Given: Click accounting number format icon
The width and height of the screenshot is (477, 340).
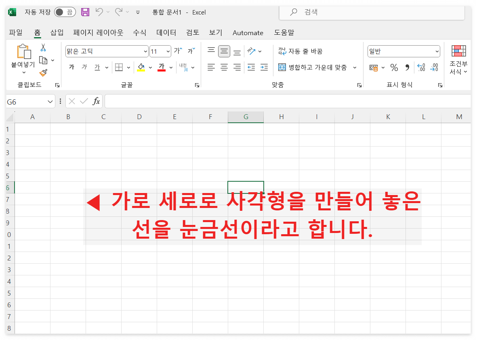Looking at the screenshot, I should [374, 67].
